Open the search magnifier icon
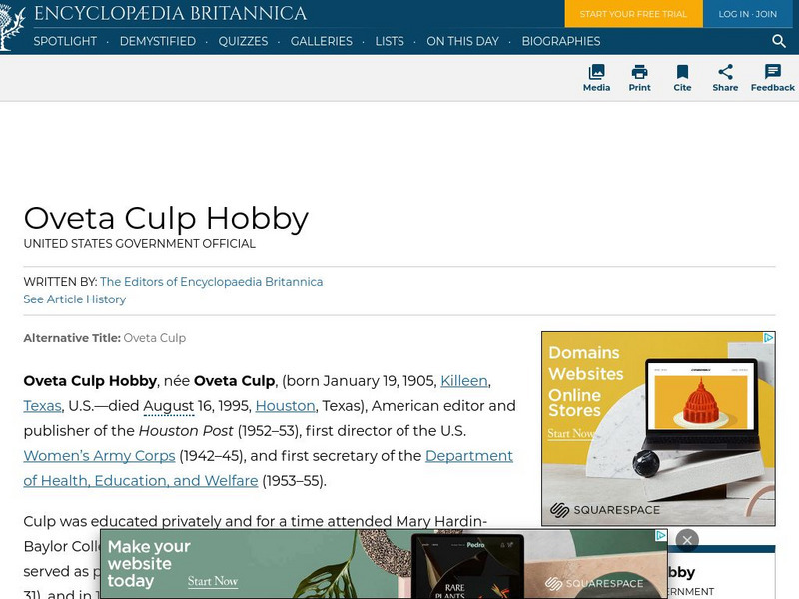Viewport: 799px width, 599px height. [x=779, y=42]
